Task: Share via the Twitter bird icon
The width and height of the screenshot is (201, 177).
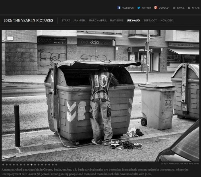Action: 139,8
